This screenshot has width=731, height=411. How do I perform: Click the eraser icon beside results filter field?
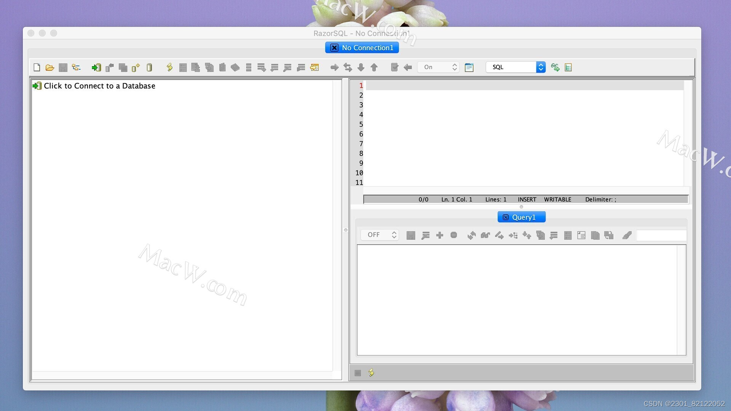click(627, 235)
